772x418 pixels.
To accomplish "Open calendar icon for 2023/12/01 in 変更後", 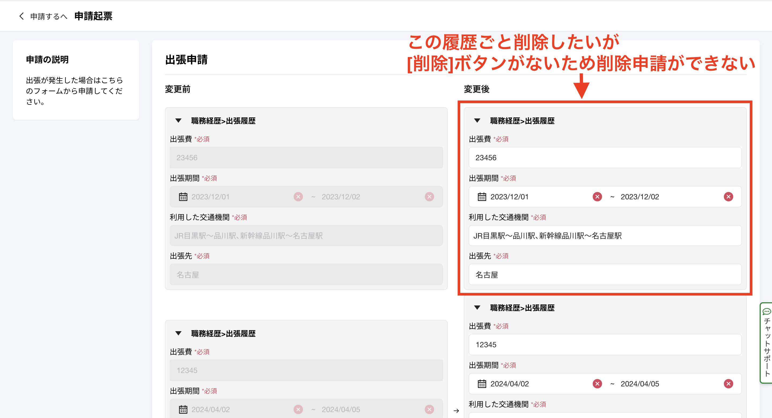I will (481, 197).
